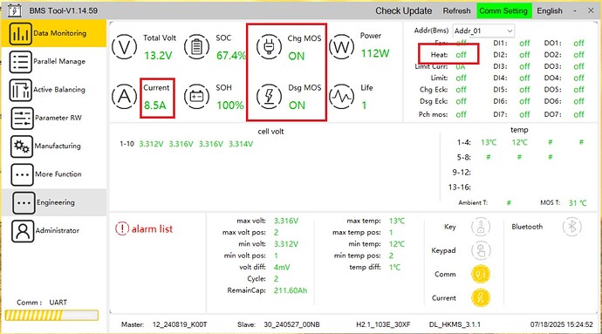
Task: Toggle the DI1 off status
Action: [x=524, y=44]
